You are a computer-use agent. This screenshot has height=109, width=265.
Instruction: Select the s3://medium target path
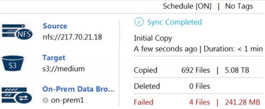pyautogui.click(x=64, y=69)
